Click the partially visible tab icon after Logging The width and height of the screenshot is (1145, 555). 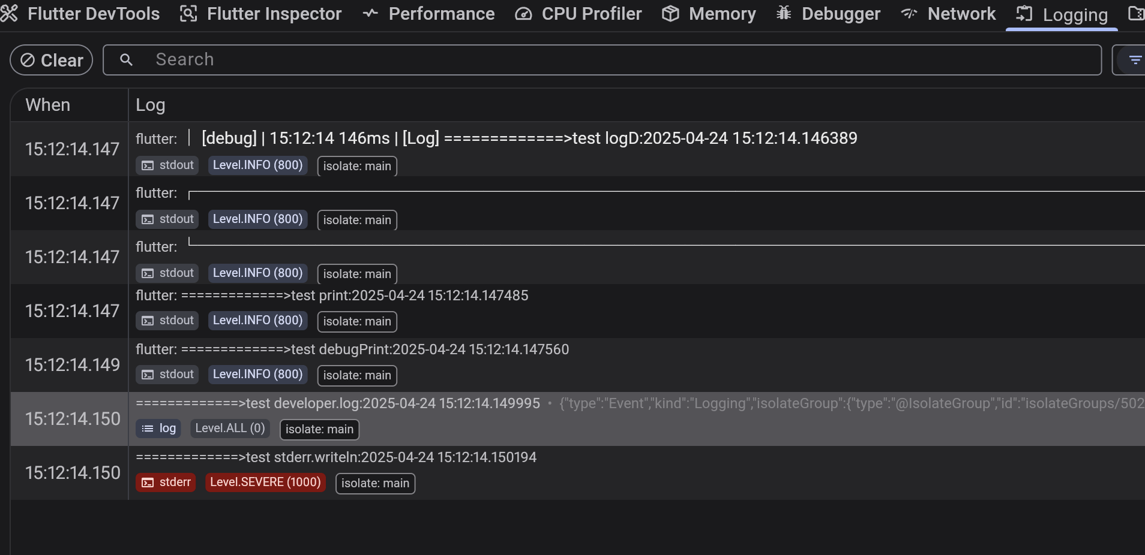click(x=1136, y=13)
